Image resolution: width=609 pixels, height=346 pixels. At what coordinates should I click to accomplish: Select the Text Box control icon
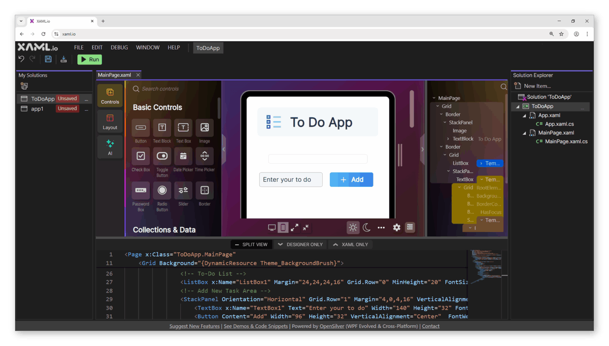(x=183, y=128)
